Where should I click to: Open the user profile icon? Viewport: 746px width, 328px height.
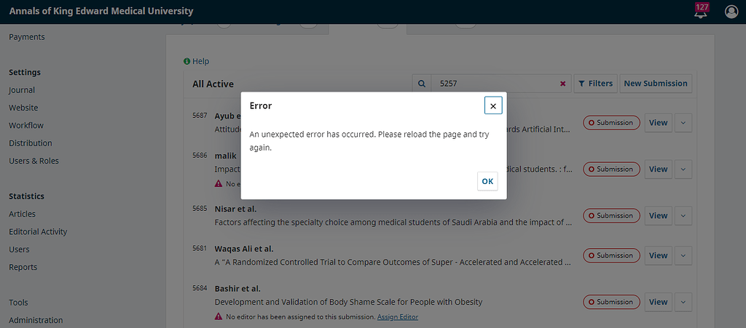731,12
